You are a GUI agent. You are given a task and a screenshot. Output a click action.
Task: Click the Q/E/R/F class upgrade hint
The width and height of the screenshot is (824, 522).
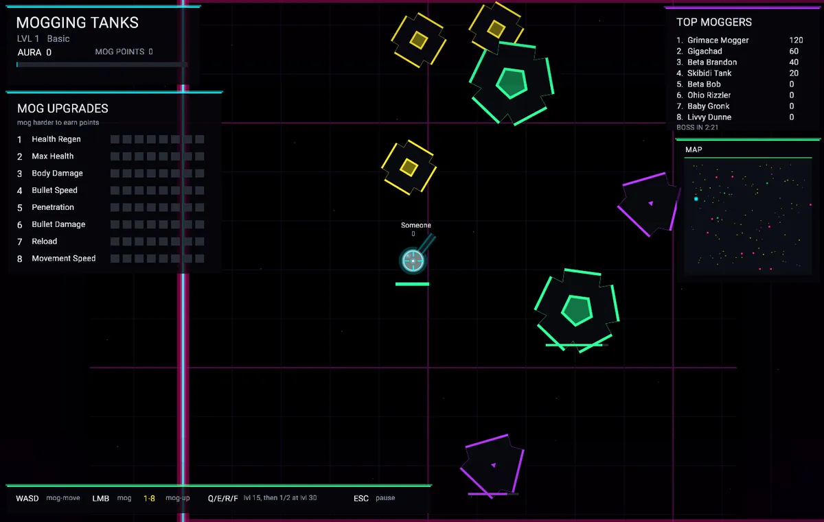click(262, 498)
